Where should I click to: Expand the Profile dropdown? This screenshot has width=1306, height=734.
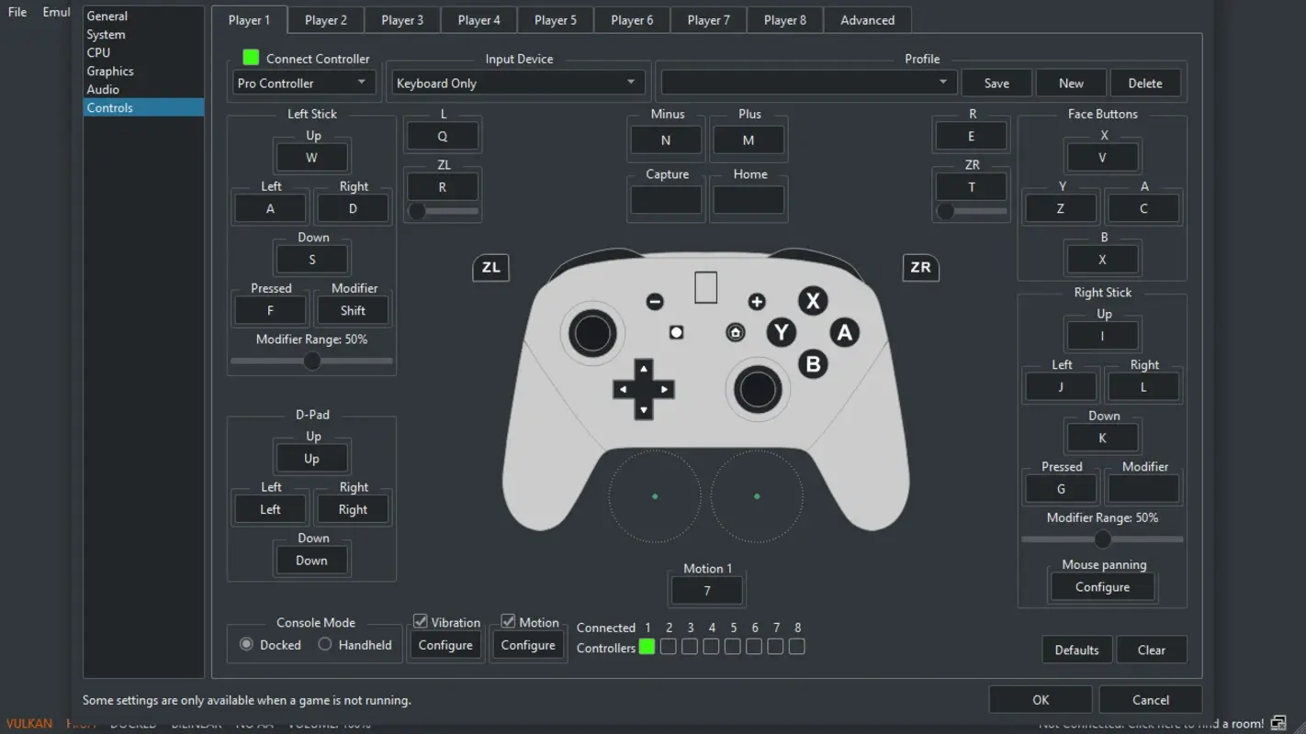tap(807, 82)
